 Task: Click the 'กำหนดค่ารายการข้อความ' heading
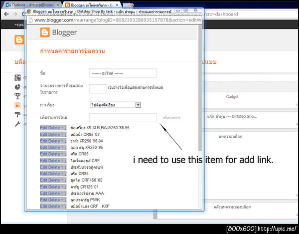[x=72, y=51]
